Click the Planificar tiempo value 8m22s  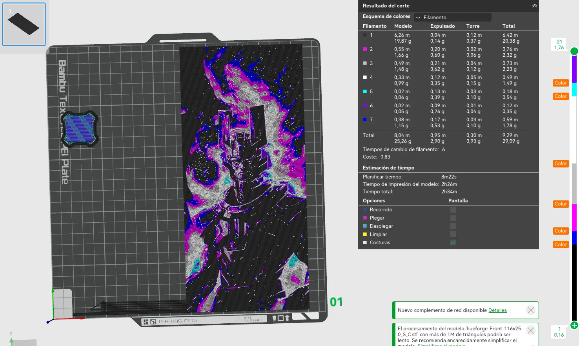click(449, 177)
